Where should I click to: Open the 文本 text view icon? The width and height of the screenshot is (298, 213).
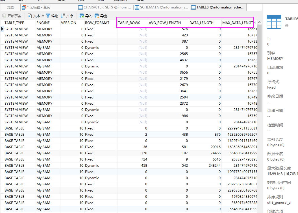click(x=30, y=16)
